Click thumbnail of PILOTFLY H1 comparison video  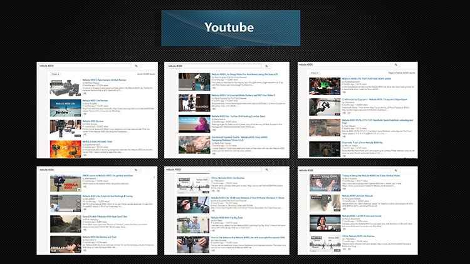point(325,128)
